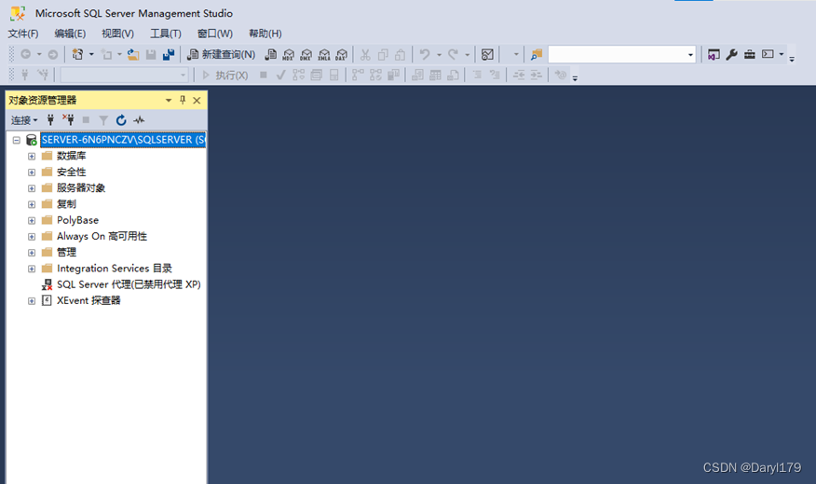Open the 编辑(E) menu
Image resolution: width=816 pixels, height=484 pixels.
[x=70, y=34]
